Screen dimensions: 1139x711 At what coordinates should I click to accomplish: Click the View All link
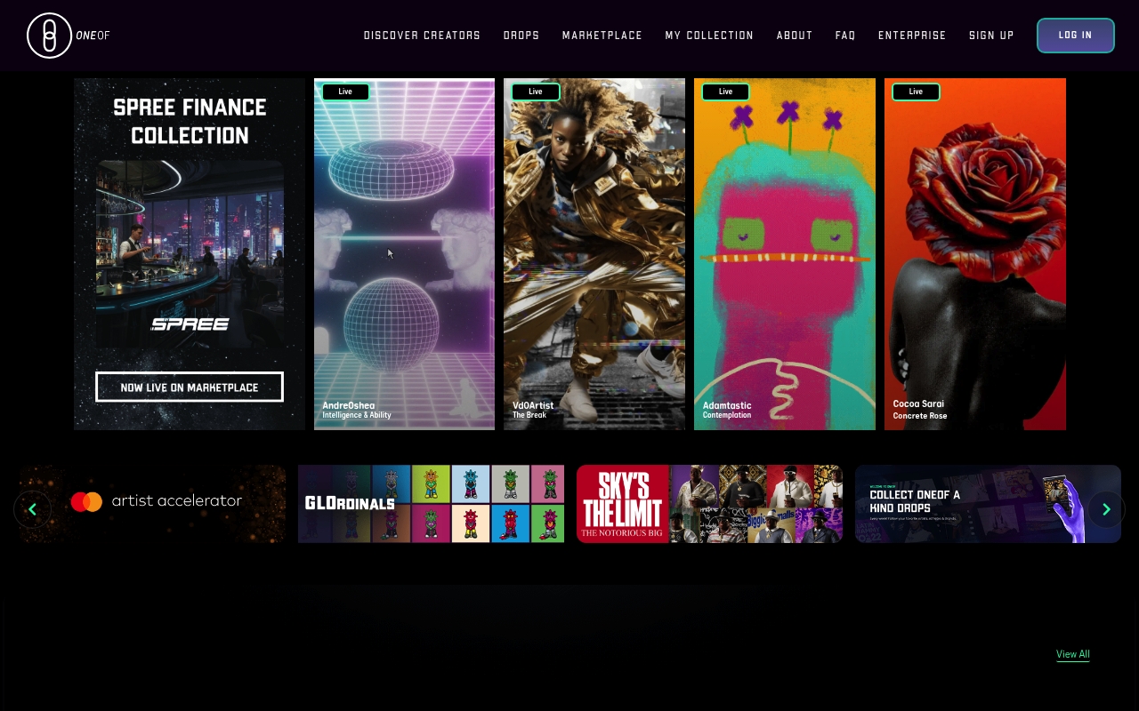point(1073,654)
